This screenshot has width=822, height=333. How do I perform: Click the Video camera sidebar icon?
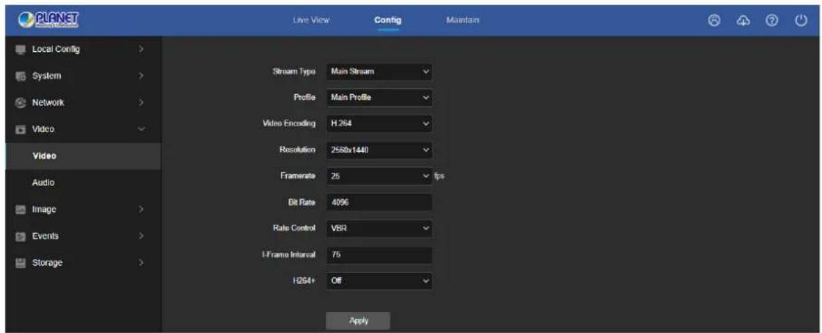point(19,129)
